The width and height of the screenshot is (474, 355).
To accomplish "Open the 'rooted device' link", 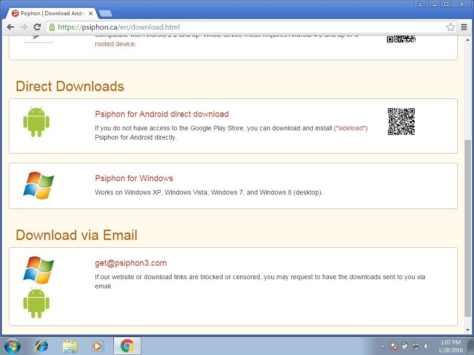I will [x=115, y=44].
